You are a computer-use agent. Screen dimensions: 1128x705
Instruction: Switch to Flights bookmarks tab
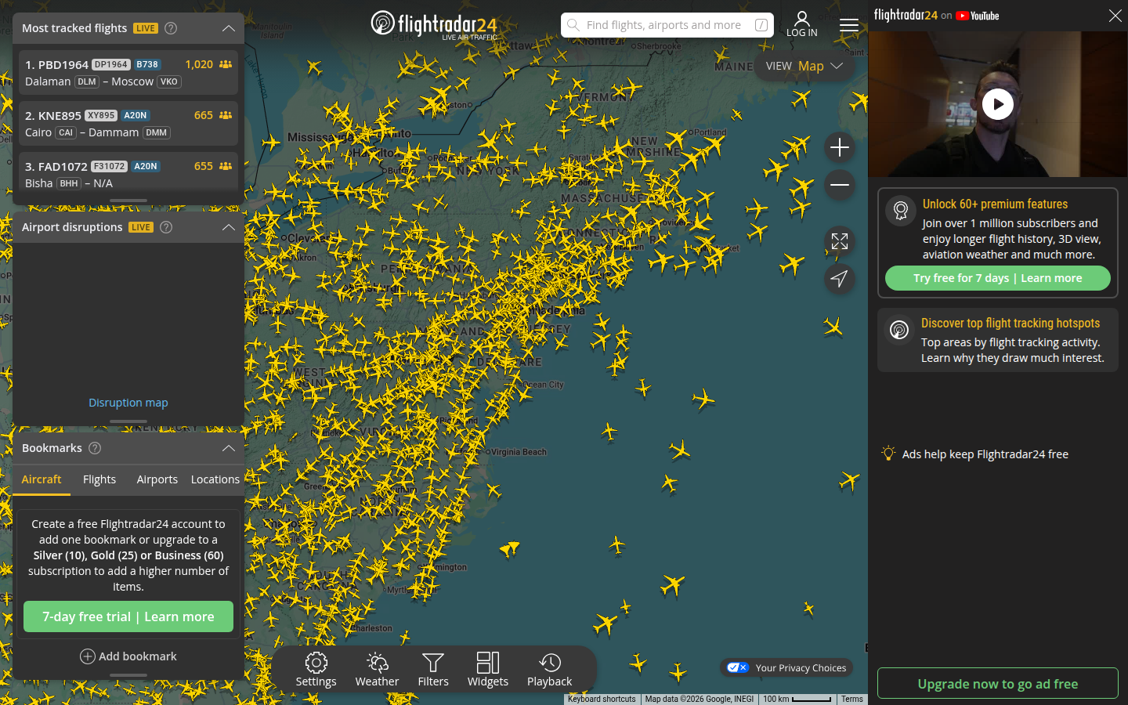coord(99,479)
